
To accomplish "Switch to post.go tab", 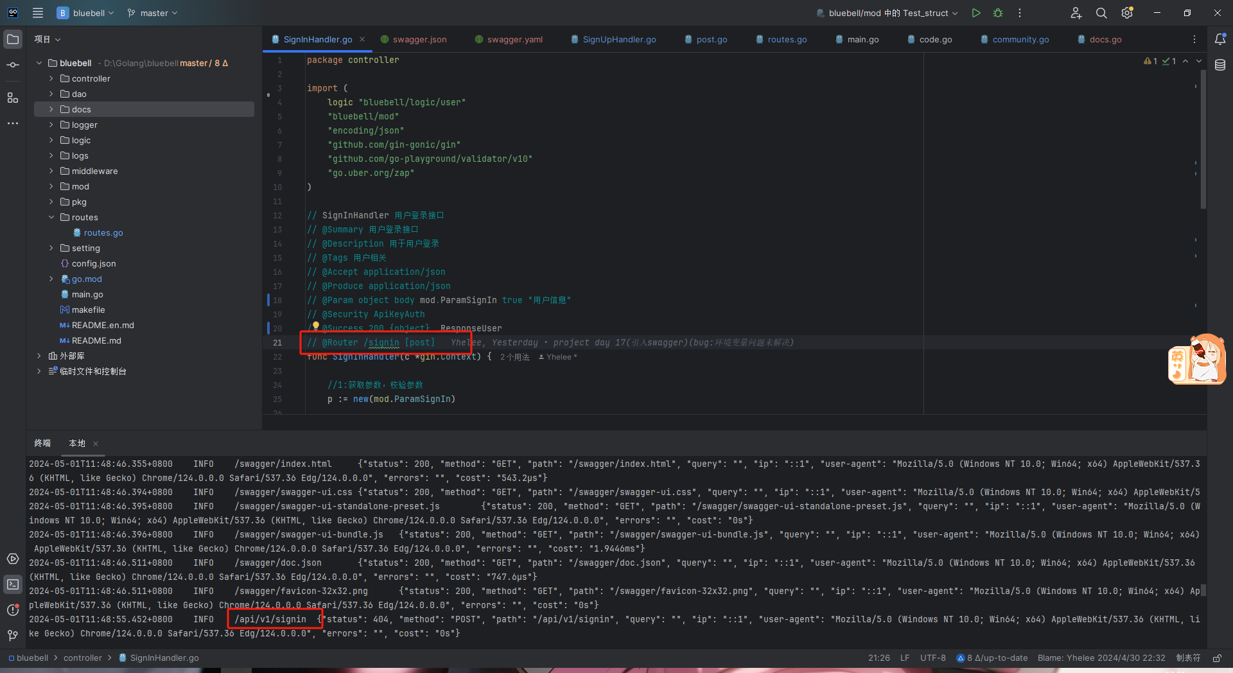I will (x=706, y=39).
